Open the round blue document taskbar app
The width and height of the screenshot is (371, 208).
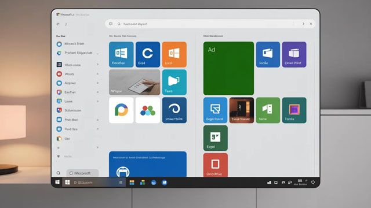point(165,183)
